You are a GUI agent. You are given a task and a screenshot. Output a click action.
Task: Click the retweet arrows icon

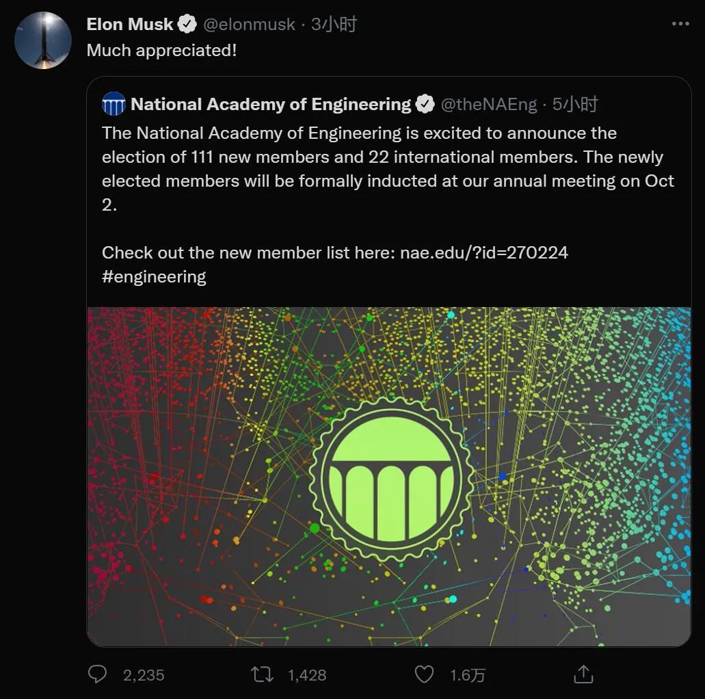(x=263, y=674)
